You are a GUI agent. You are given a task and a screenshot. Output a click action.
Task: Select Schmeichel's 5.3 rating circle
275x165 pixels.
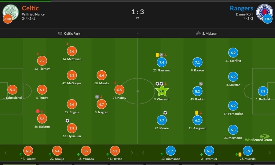(12, 90)
